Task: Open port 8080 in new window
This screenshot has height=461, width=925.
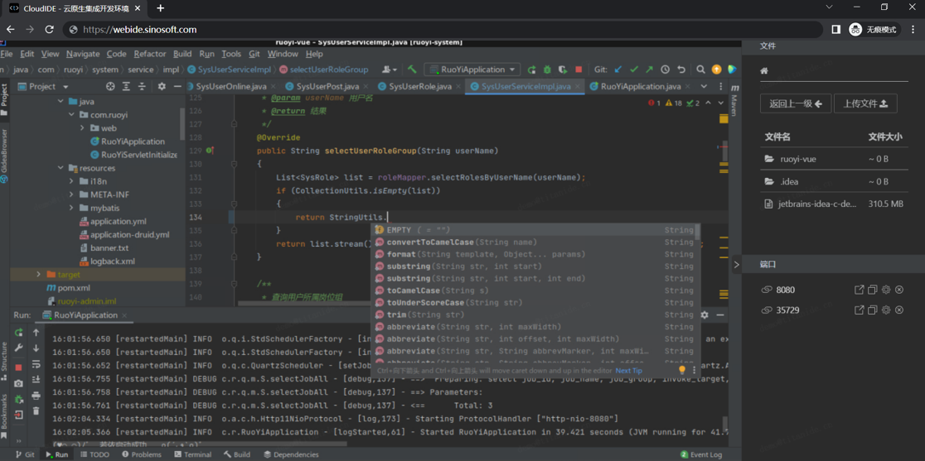Action: pos(859,290)
